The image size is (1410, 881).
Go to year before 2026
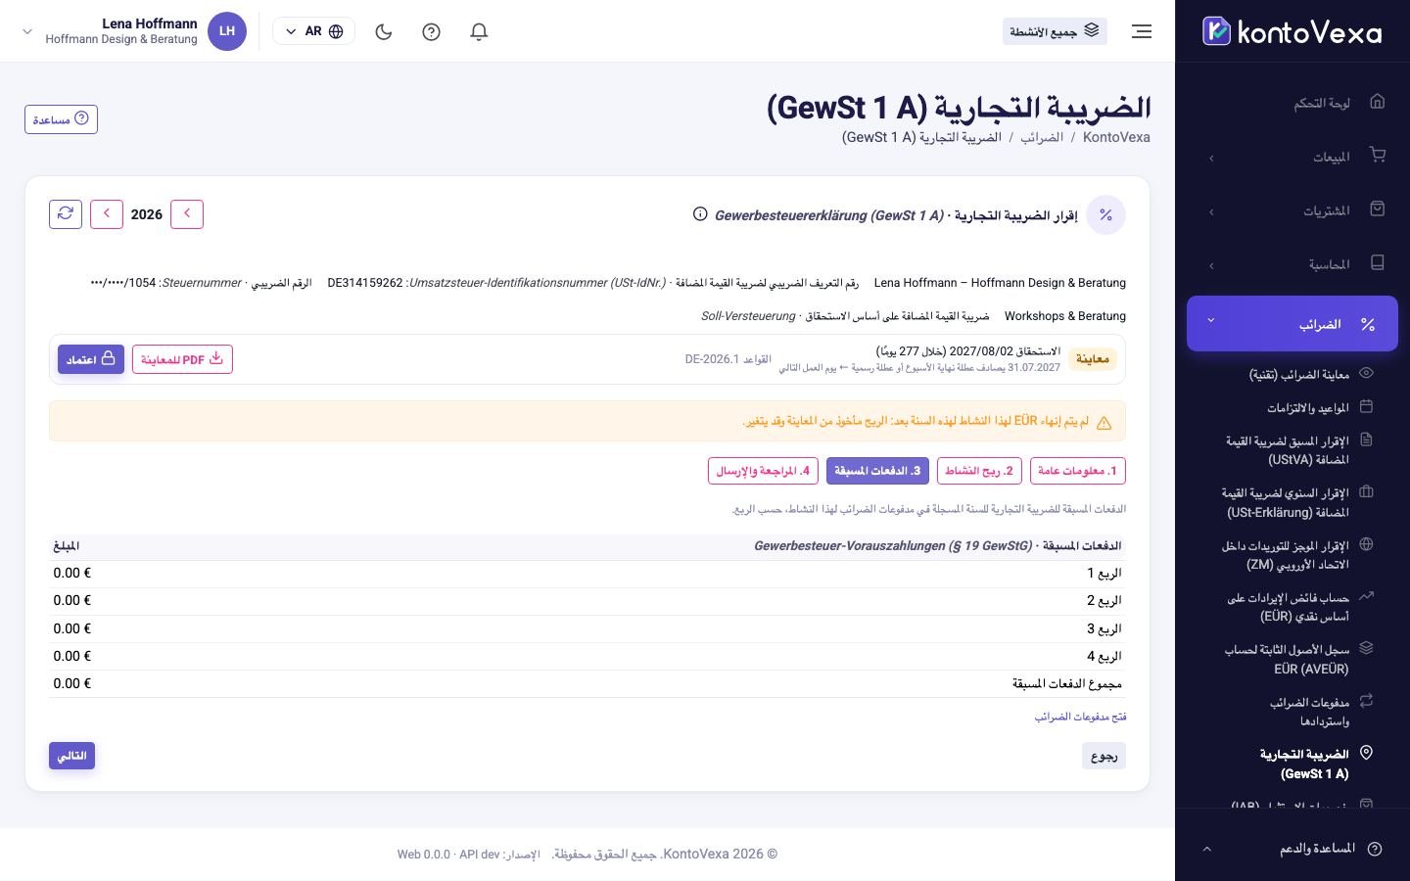click(x=187, y=213)
